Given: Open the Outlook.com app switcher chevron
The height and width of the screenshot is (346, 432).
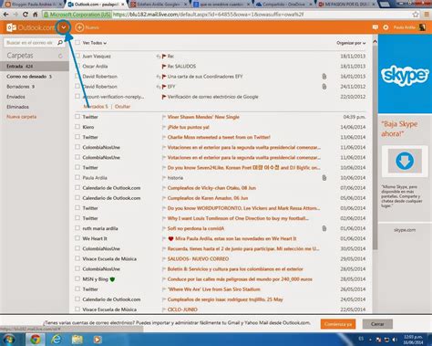Looking at the screenshot, I should point(64,27).
